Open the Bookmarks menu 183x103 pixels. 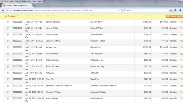click(26, 1)
